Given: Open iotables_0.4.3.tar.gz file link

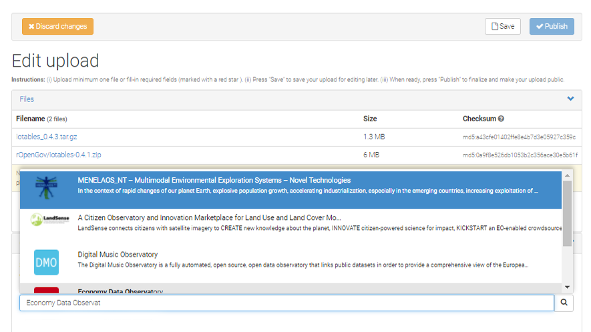Looking at the screenshot, I should pyautogui.click(x=46, y=137).
